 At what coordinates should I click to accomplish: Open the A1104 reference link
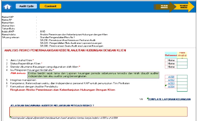[171, 86]
